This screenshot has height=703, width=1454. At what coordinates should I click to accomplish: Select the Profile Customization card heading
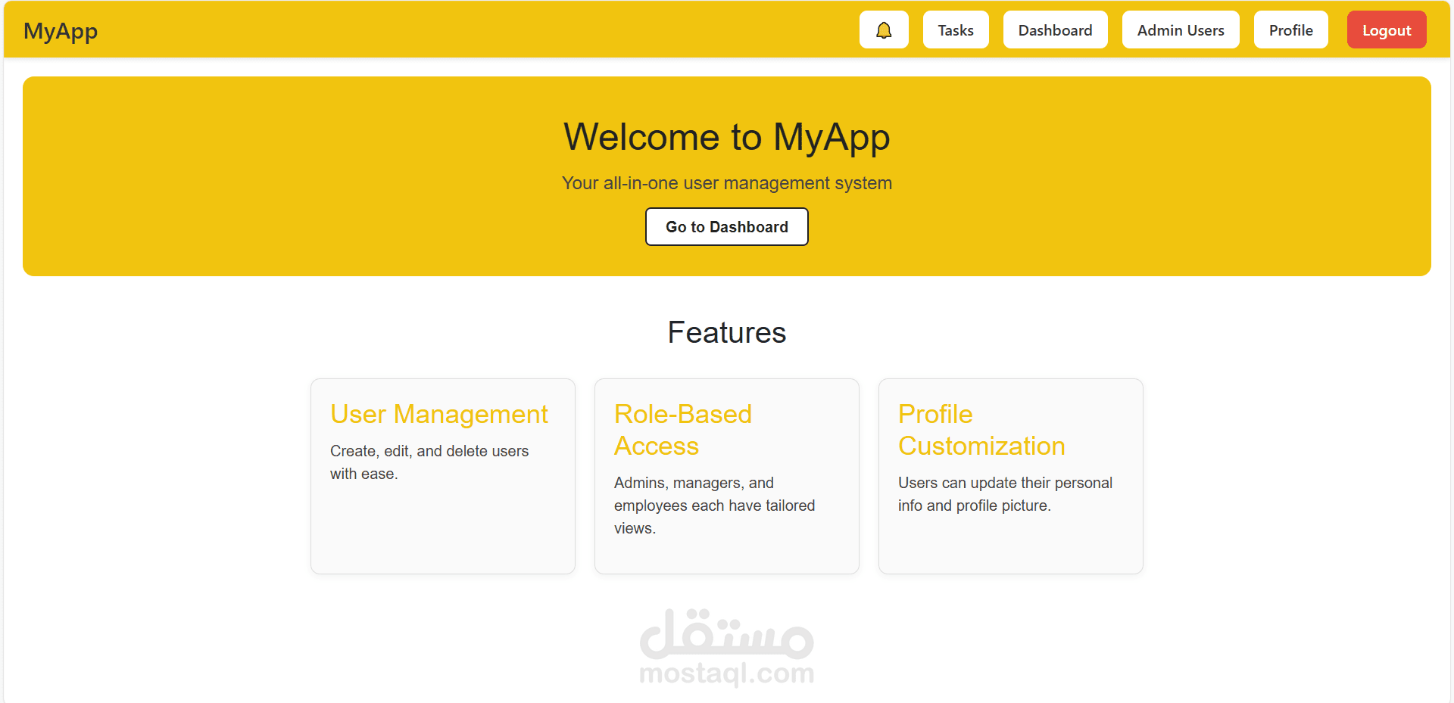[981, 430]
